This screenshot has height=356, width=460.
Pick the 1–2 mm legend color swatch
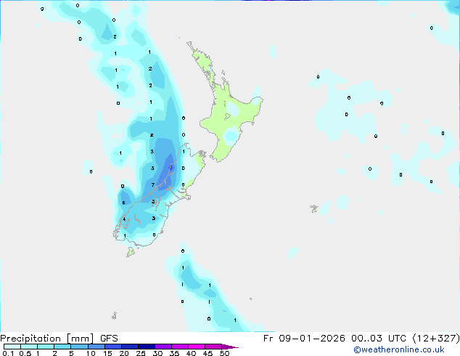point(46,347)
